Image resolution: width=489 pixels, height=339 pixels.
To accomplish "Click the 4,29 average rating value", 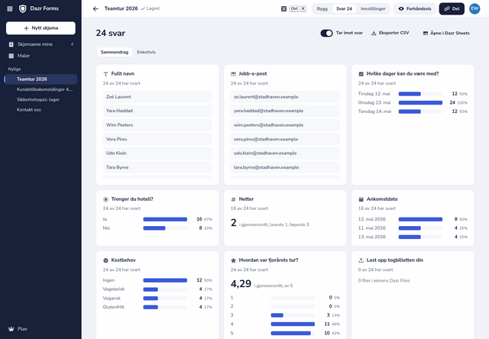I will coord(241,284).
